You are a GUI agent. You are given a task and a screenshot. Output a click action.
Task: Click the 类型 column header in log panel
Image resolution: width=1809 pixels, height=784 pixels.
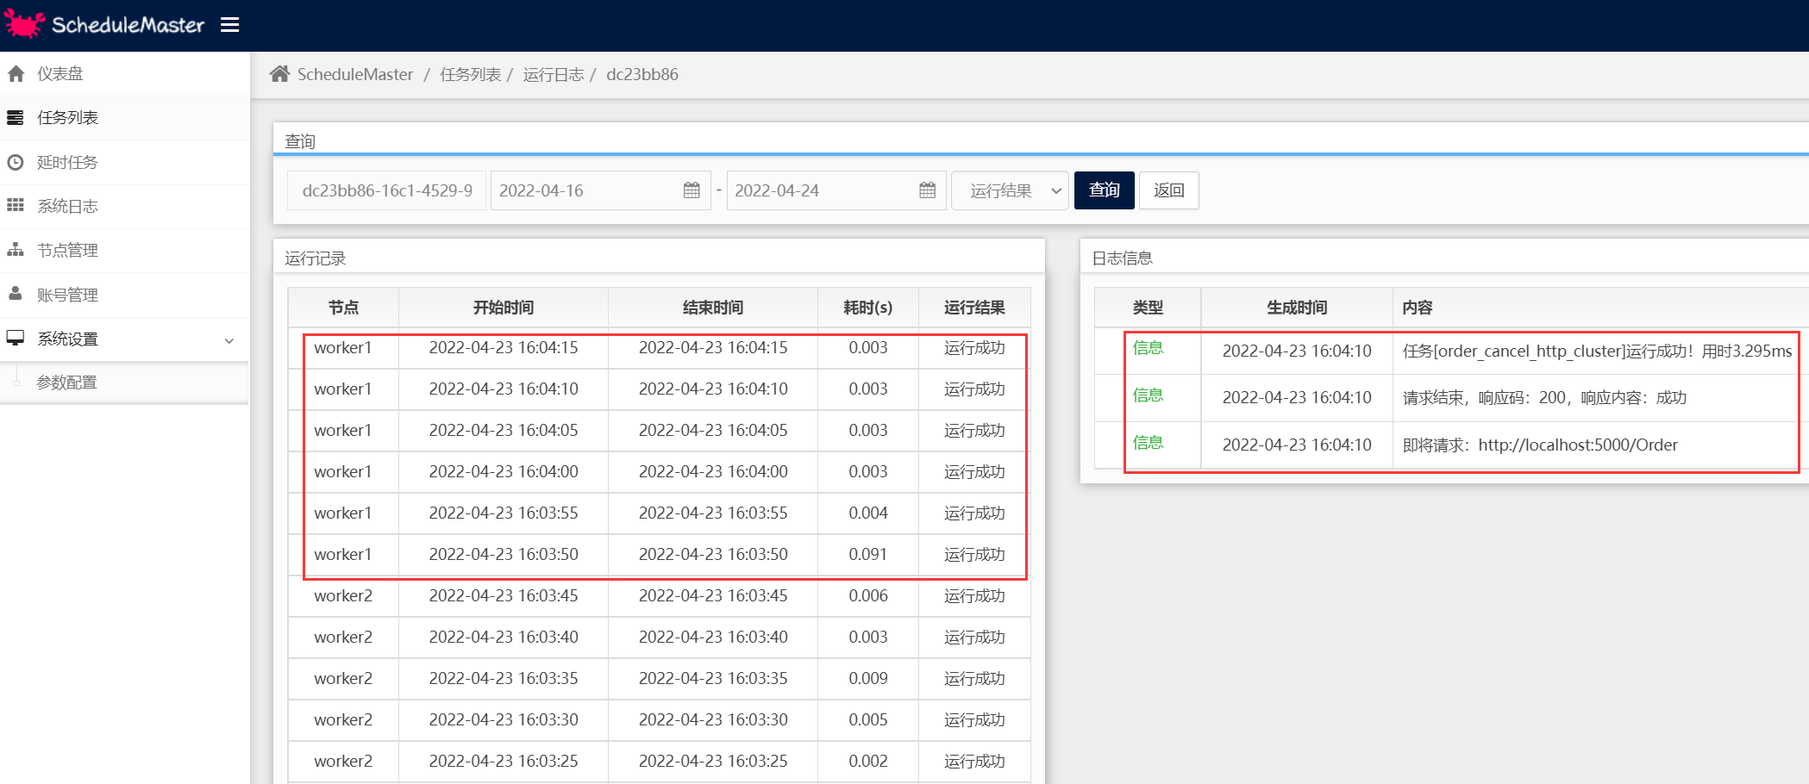click(x=1148, y=308)
